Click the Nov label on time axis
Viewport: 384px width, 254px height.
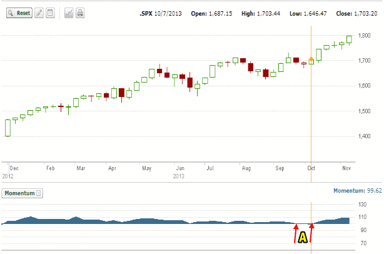click(x=346, y=168)
